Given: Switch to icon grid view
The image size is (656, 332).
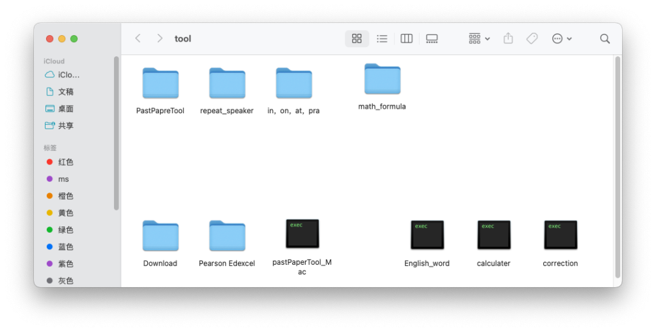Looking at the screenshot, I should click(357, 38).
